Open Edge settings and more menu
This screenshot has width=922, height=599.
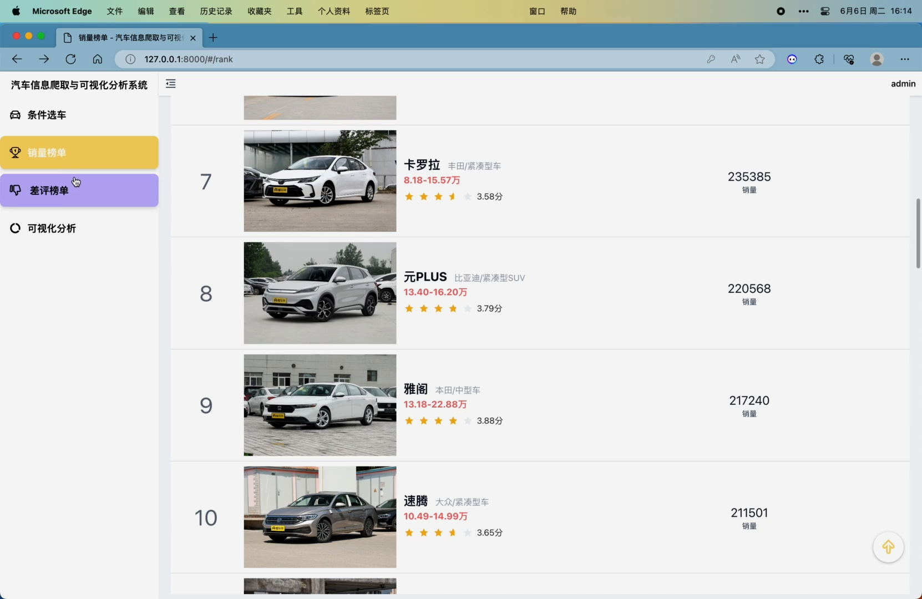point(905,59)
